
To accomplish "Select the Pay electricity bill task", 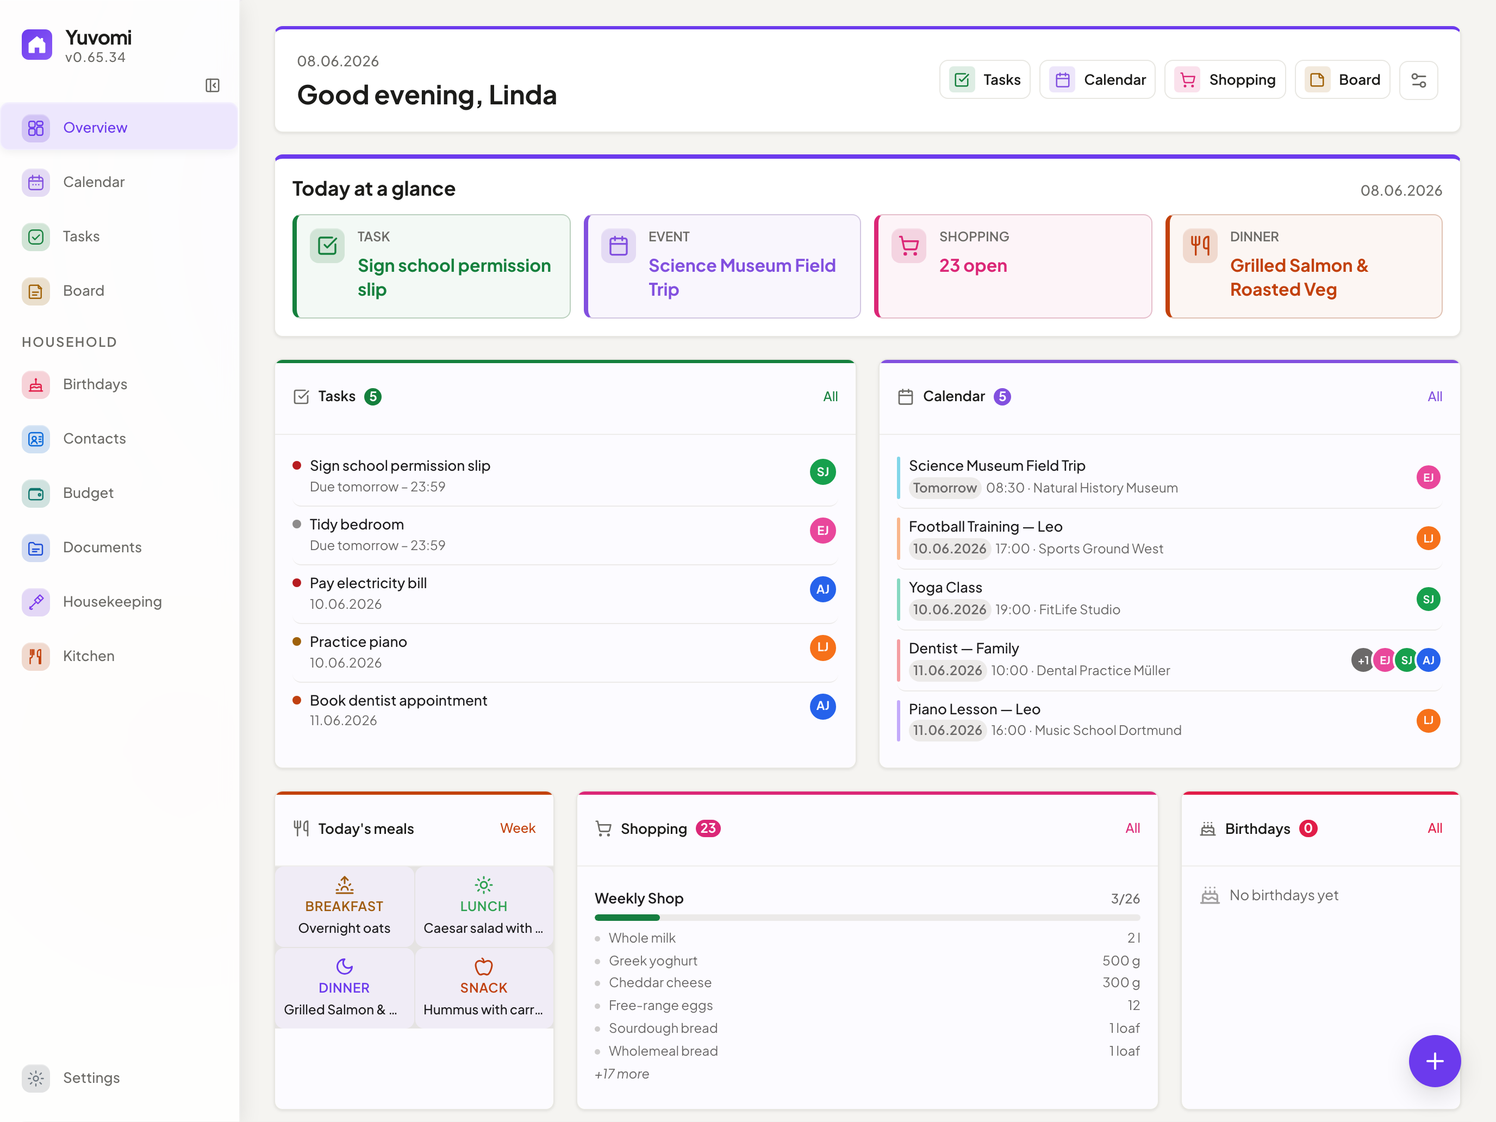I will click(565, 594).
